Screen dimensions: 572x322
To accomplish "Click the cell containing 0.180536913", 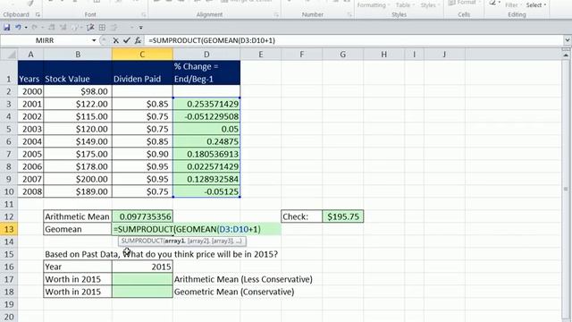I will coord(206,154).
